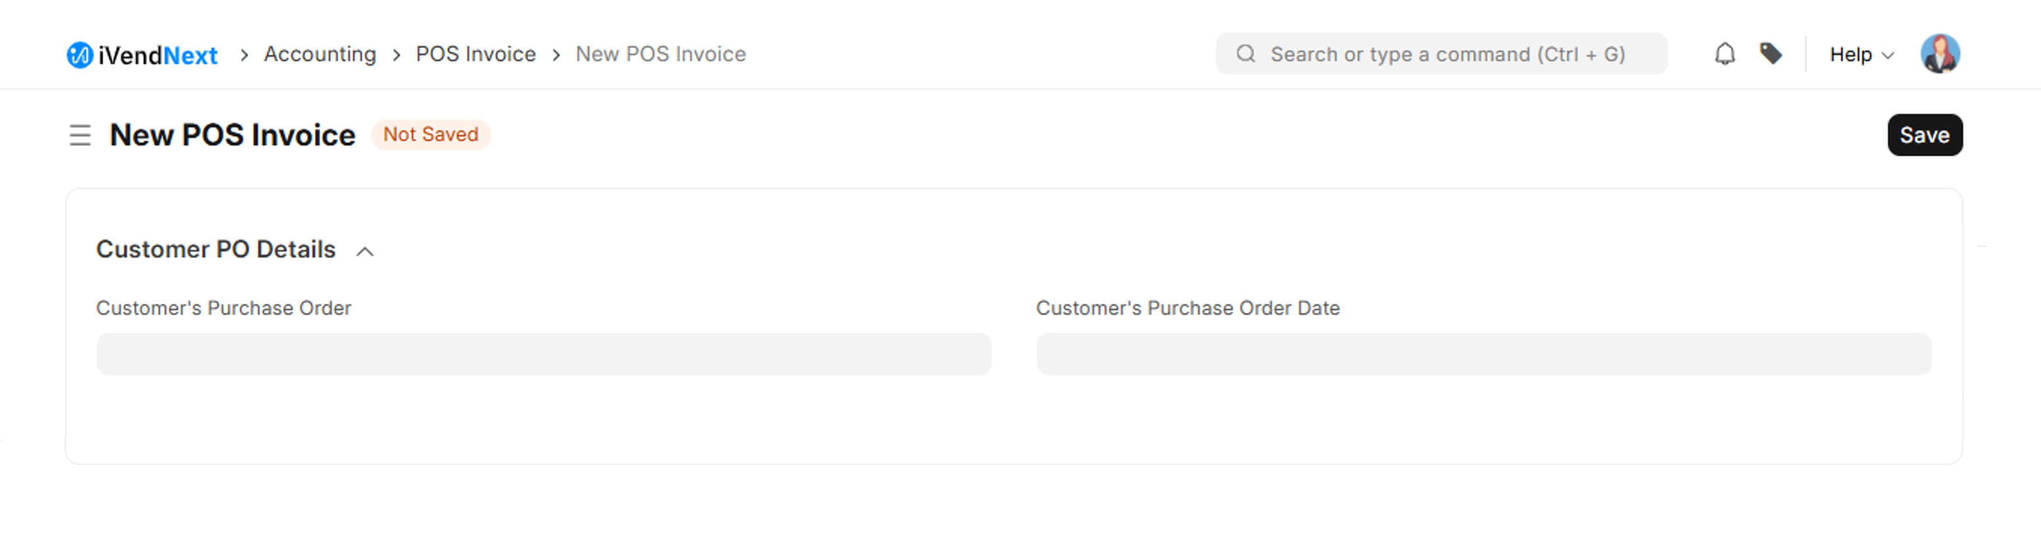Click the tag icon in header
Image resolution: width=2041 pixels, height=537 pixels.
point(1771,54)
